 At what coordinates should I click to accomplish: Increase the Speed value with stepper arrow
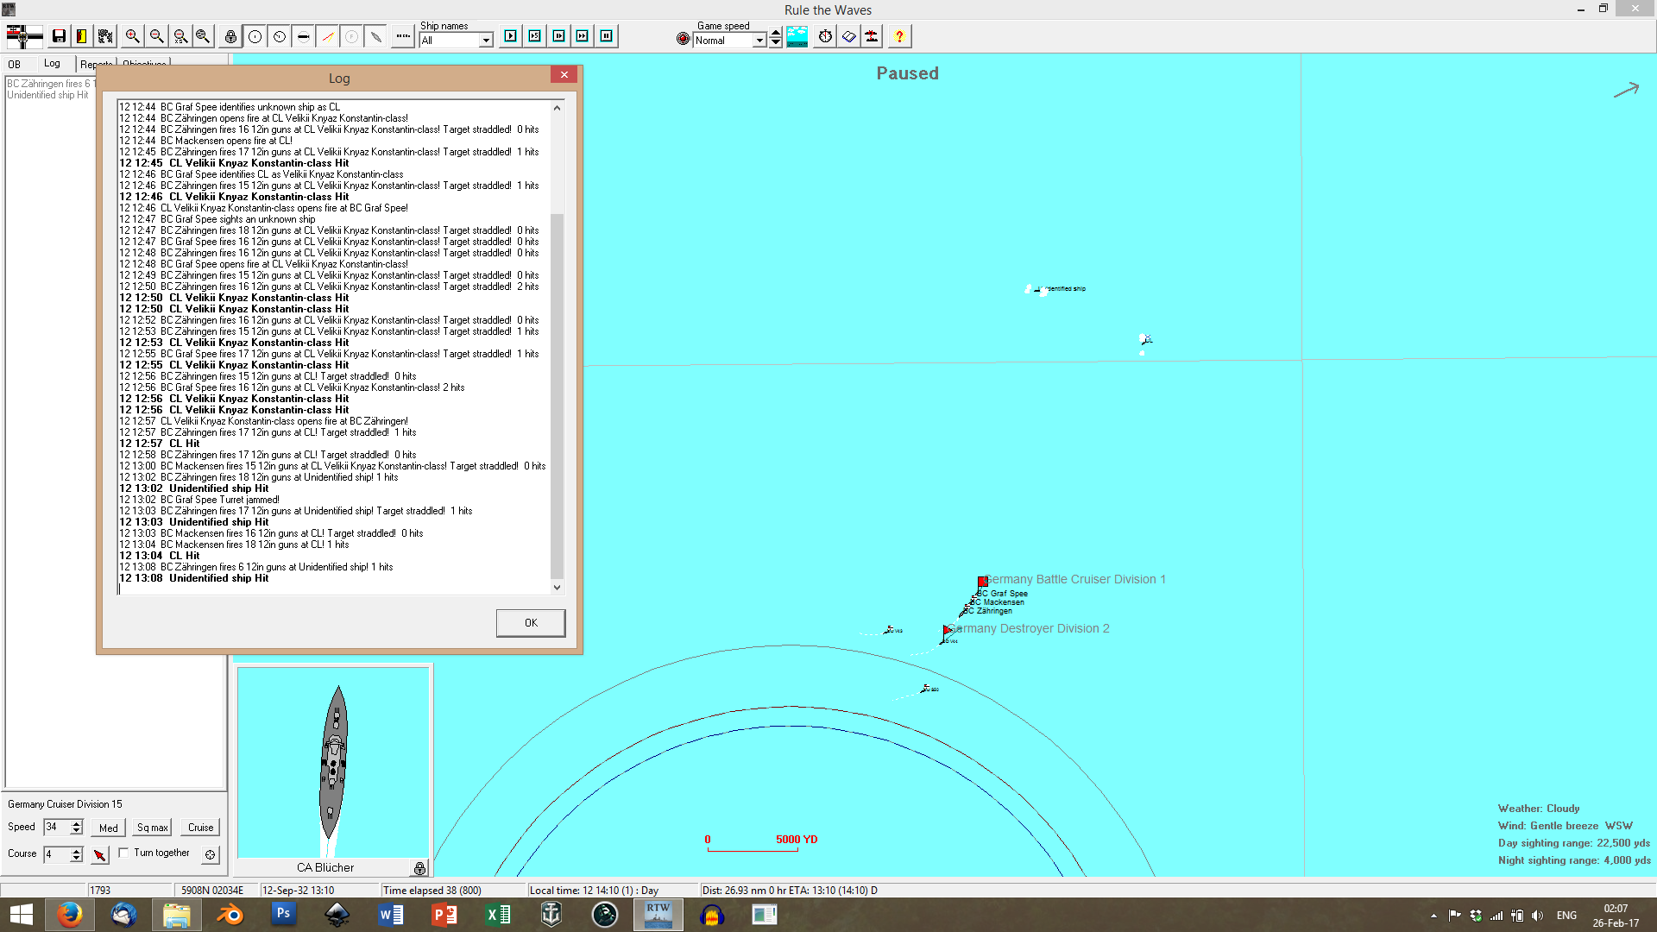pyautogui.click(x=77, y=823)
